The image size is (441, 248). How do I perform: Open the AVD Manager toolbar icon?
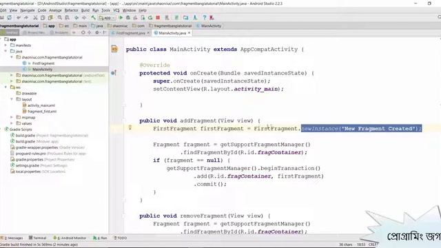point(167,17)
